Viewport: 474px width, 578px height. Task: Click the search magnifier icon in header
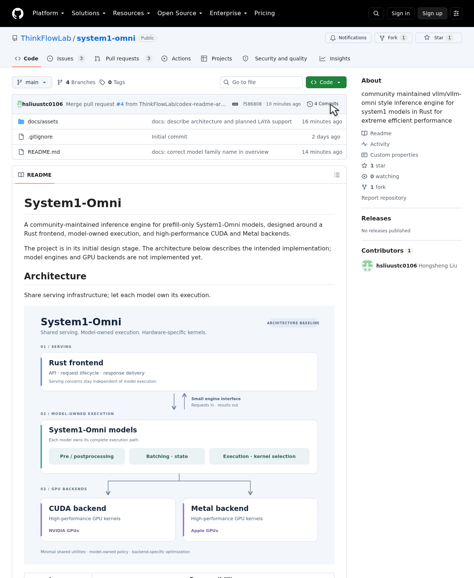[376, 13]
